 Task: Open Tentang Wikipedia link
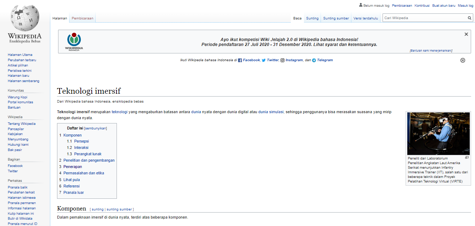coord(22,124)
